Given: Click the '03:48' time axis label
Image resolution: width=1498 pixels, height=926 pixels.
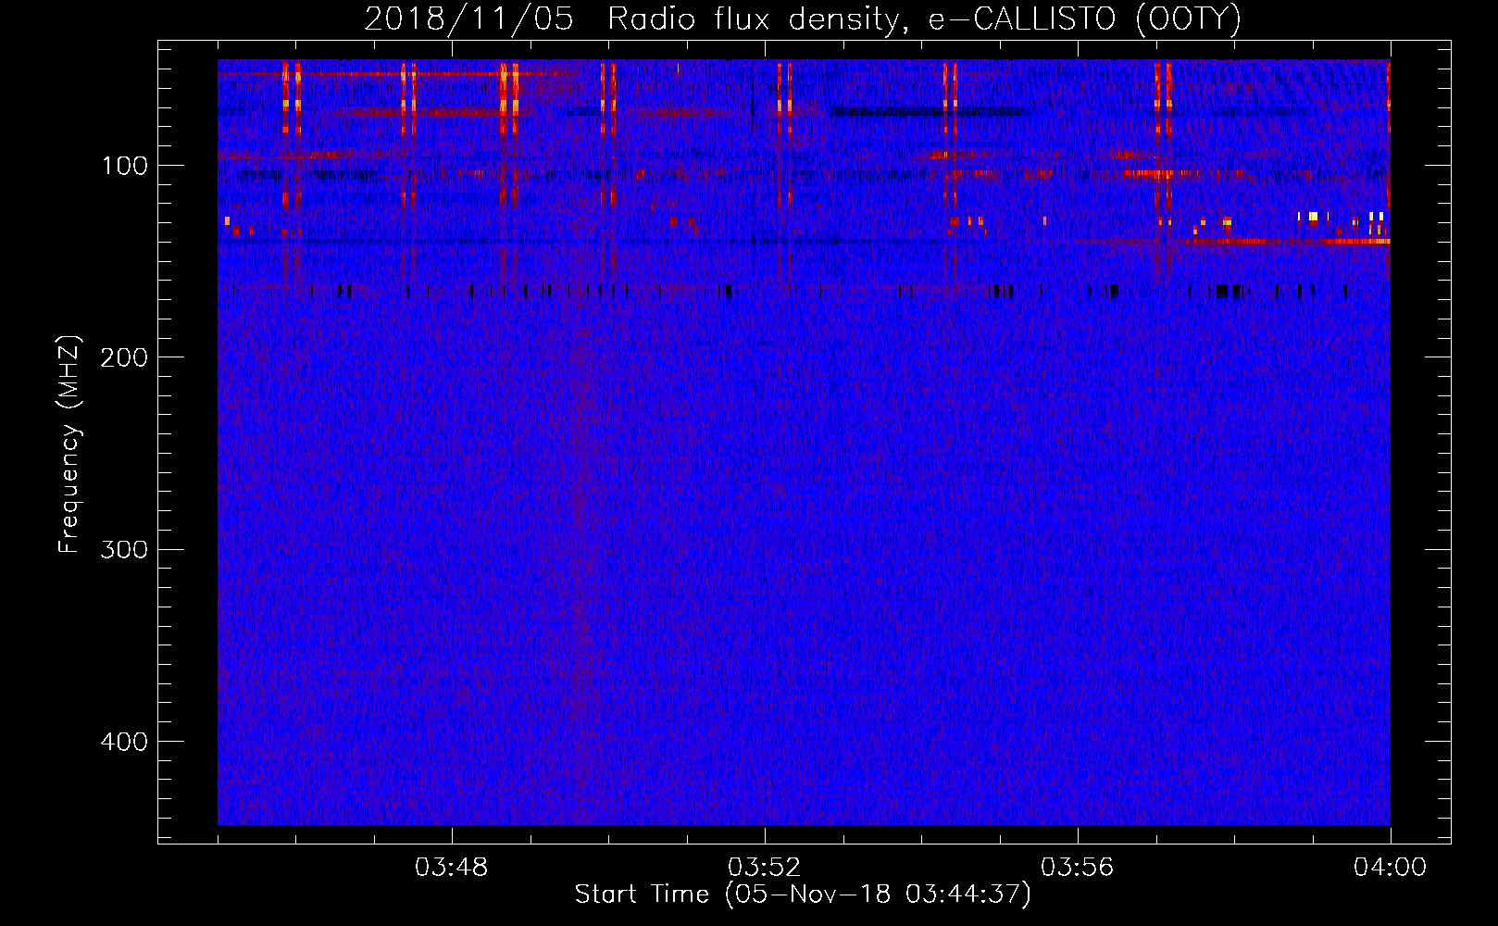Looking at the screenshot, I should pyautogui.click(x=452, y=868).
